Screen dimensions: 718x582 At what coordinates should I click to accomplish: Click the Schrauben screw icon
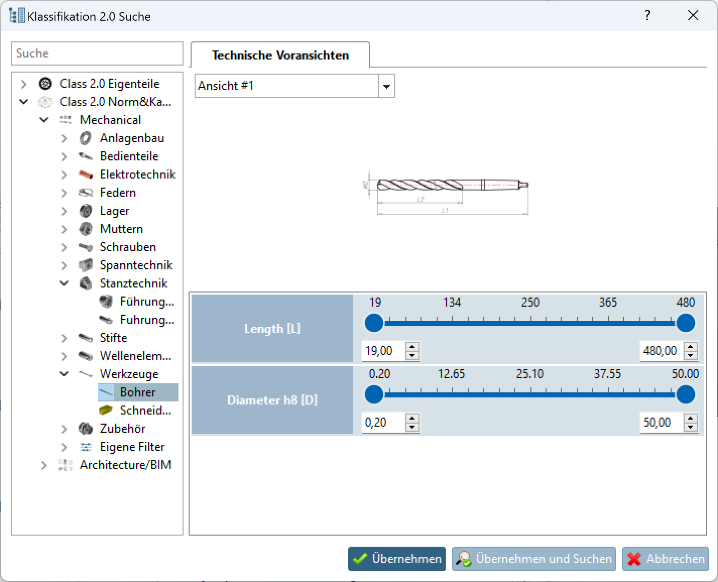point(86,247)
